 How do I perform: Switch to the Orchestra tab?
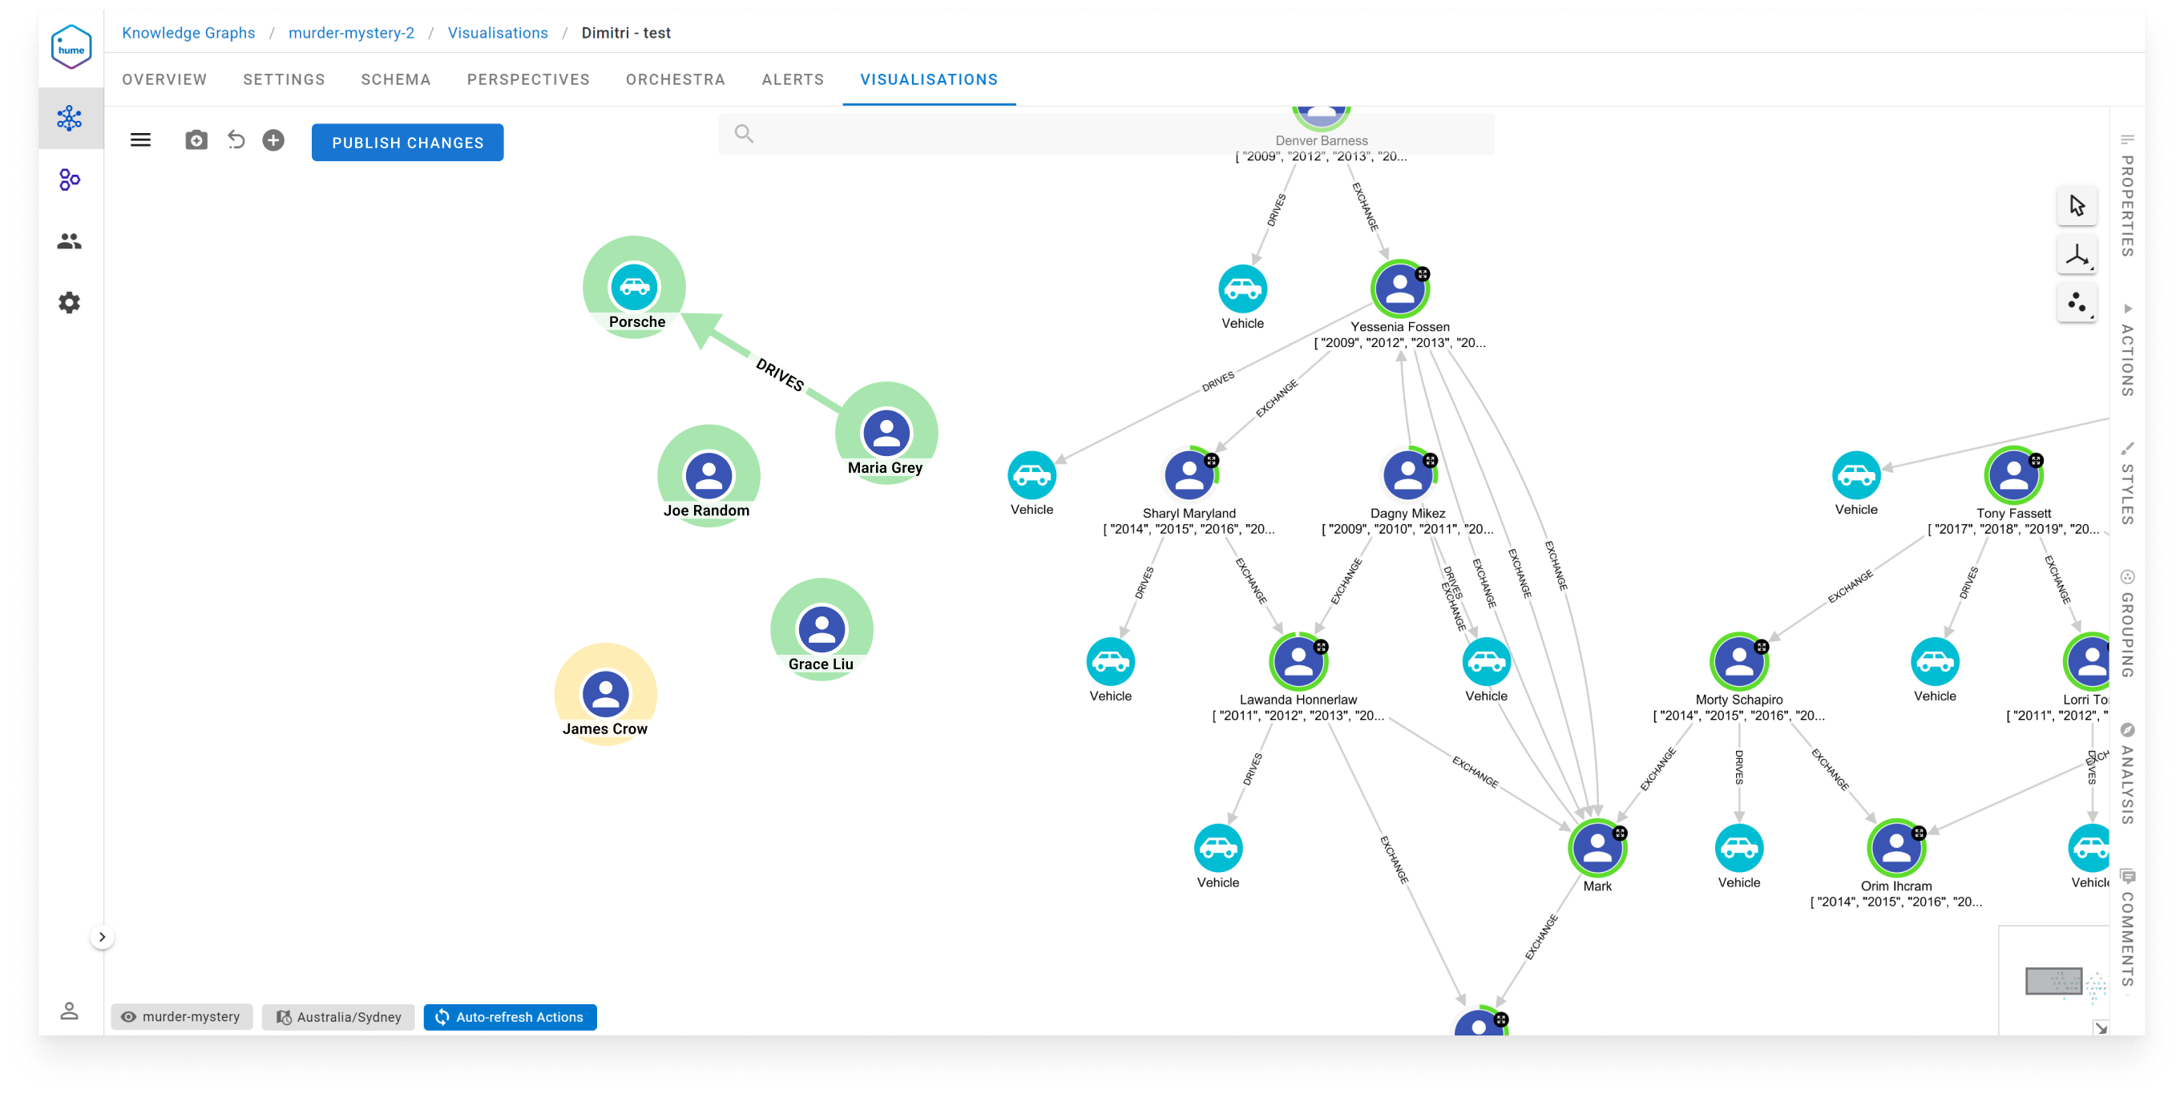click(675, 79)
